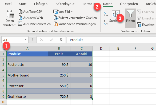Select column E header

point(118,49)
